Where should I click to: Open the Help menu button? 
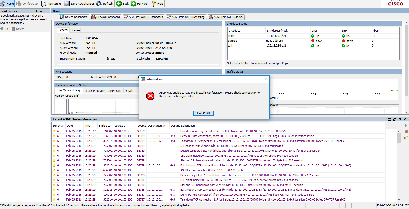tap(157, 4)
